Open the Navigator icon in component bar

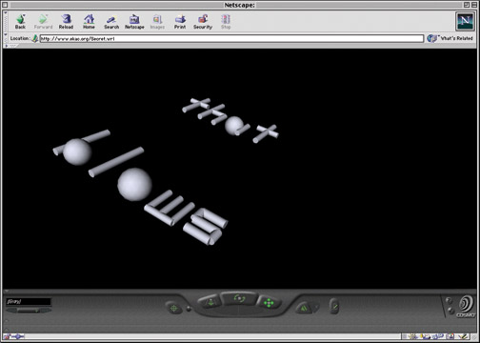413,336
